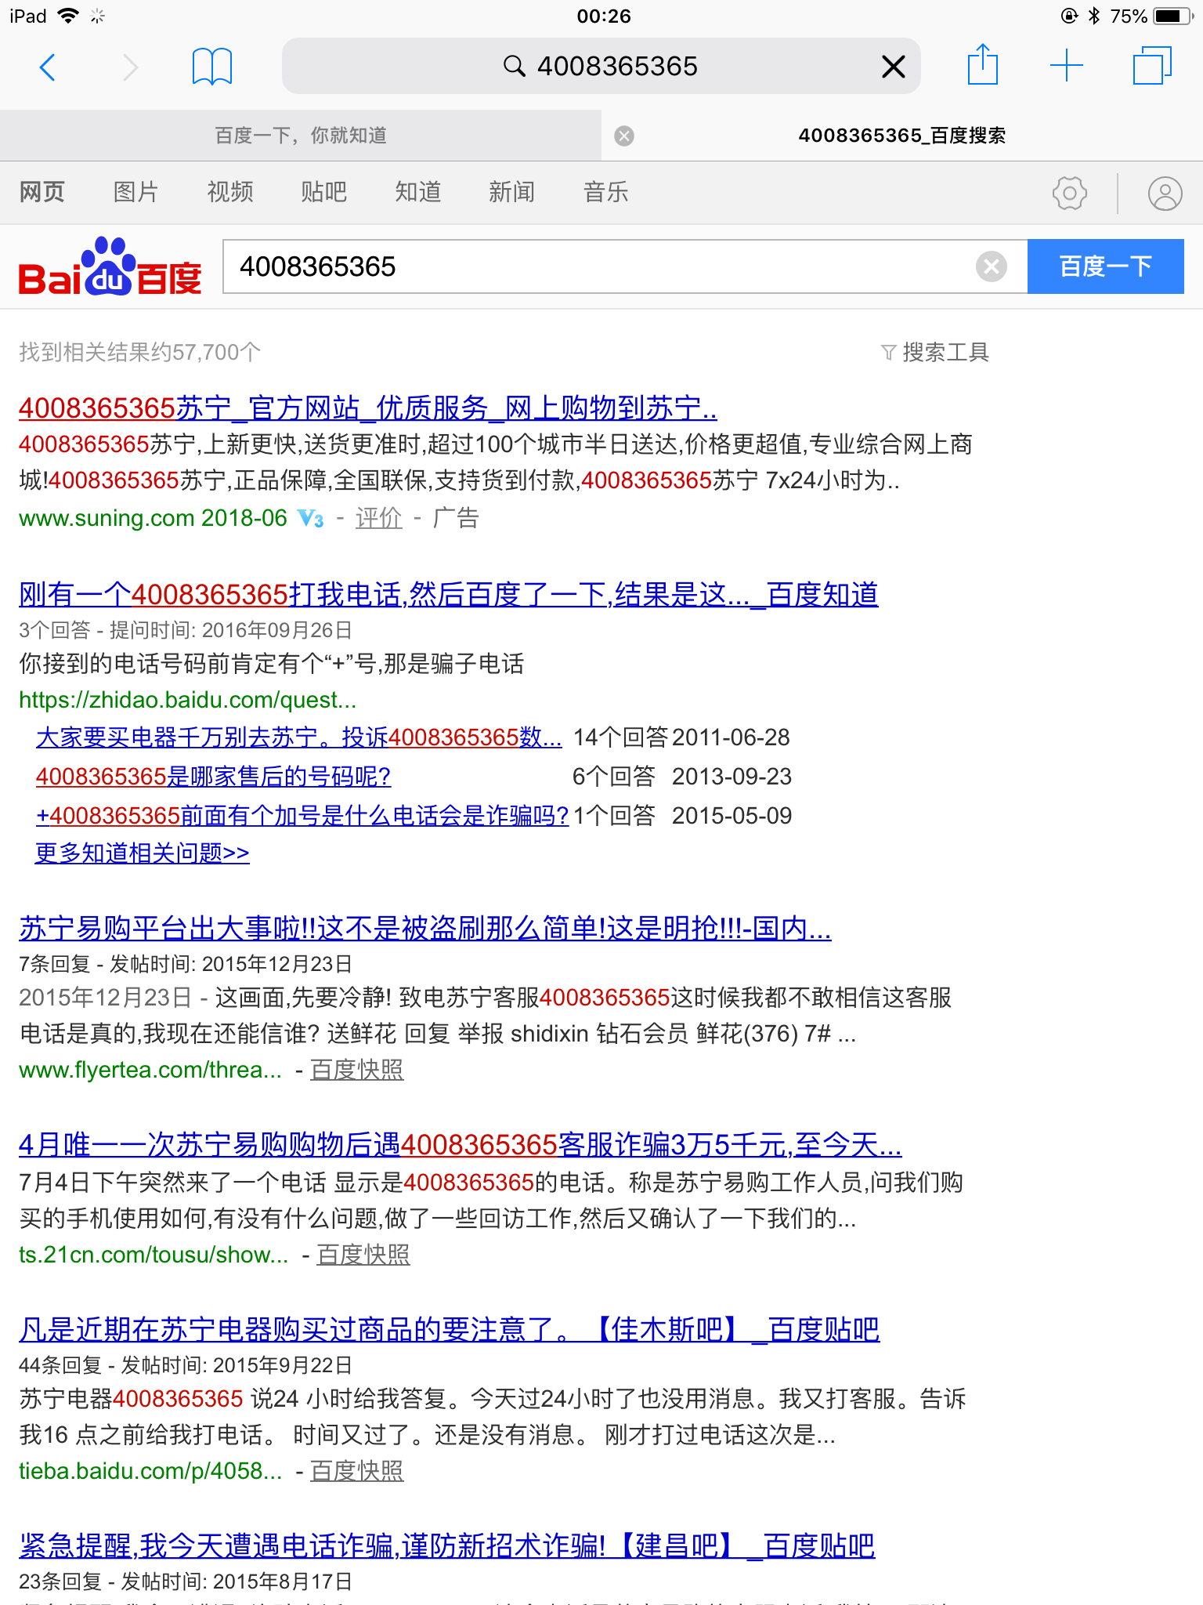Open 刚有一个4008365365打我电话 百度知道 result
The height and width of the screenshot is (1605, 1203).
[x=449, y=595]
